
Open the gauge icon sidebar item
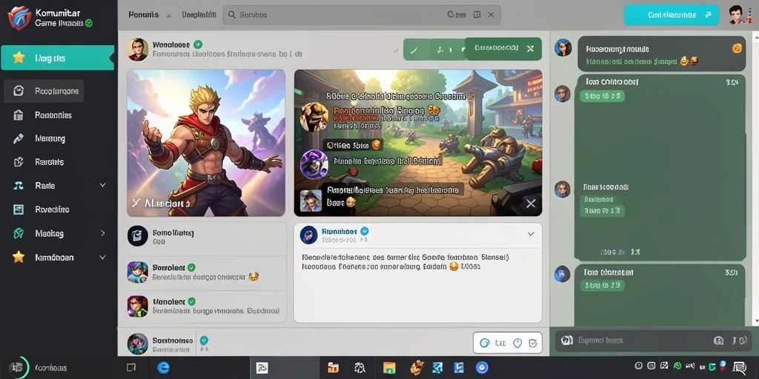point(44,91)
